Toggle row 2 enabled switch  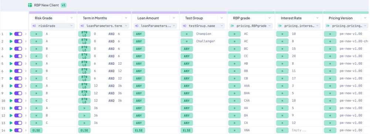pos(18,41)
